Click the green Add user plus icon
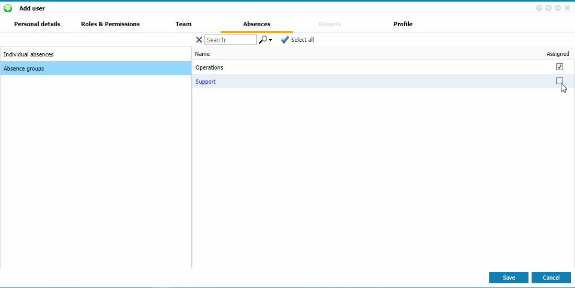The image size is (575, 288). pos(8,8)
